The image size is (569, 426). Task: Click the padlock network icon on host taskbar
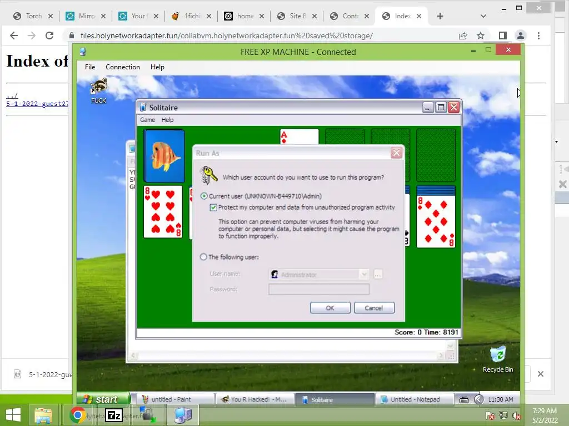click(x=147, y=415)
